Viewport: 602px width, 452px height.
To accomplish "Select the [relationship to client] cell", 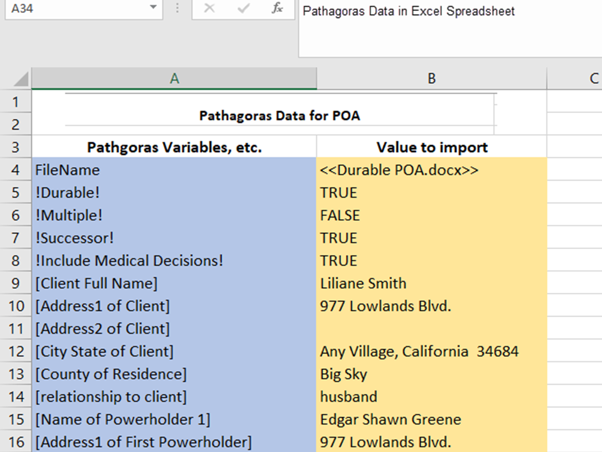I will point(174,397).
